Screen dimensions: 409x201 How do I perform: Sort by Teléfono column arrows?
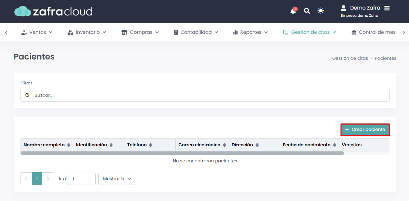(151, 145)
